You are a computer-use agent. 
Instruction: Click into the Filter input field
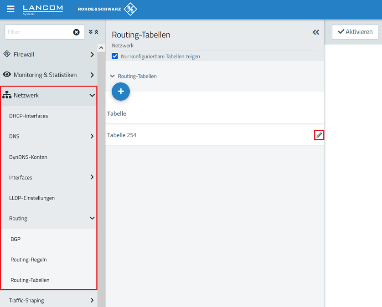(x=36, y=32)
